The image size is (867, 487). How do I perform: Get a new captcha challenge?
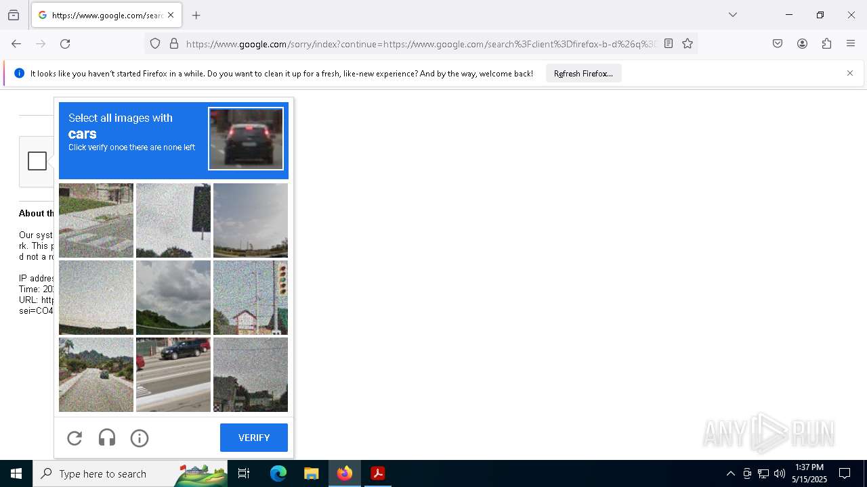pos(75,438)
